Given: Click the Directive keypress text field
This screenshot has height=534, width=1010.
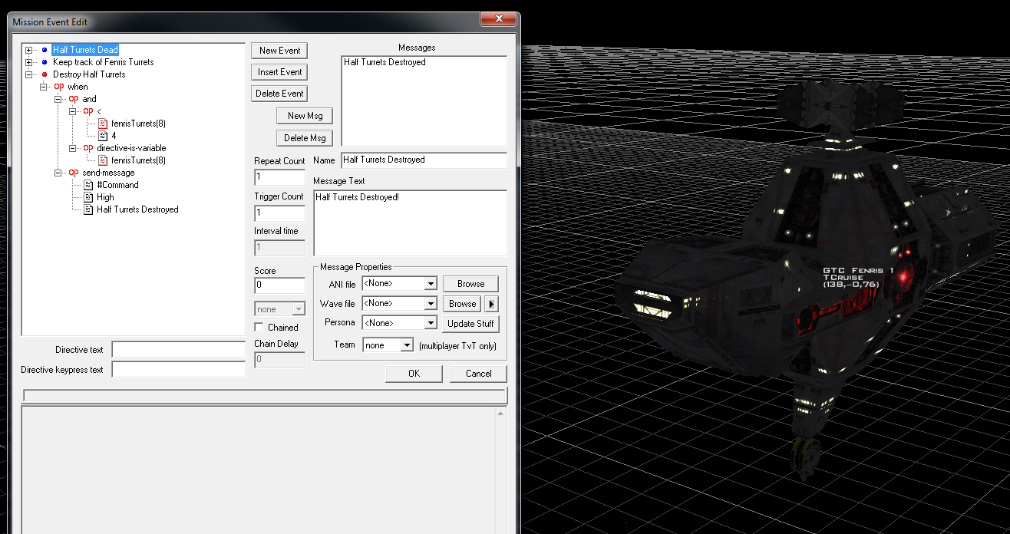Looking at the screenshot, I should pyautogui.click(x=178, y=369).
